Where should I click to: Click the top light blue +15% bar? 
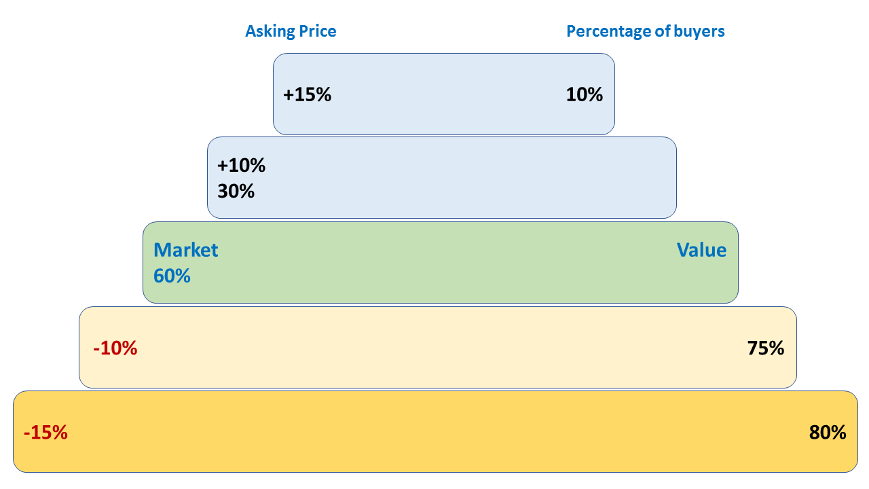click(444, 94)
